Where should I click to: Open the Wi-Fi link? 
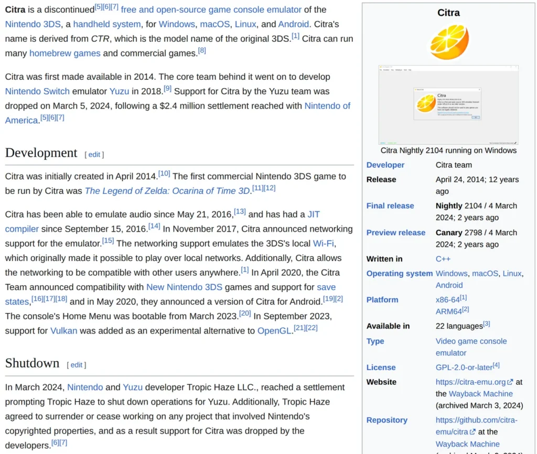(x=323, y=243)
